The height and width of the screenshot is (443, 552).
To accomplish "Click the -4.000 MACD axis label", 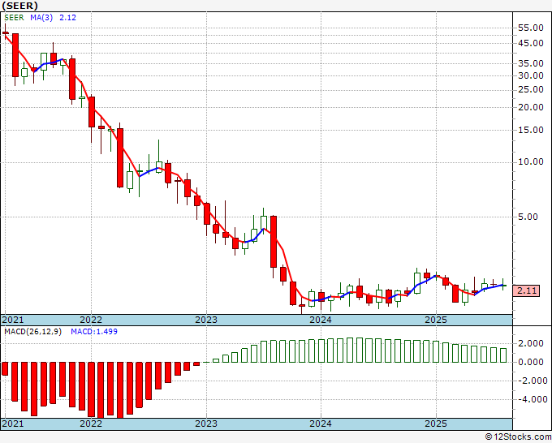I will (x=533, y=399).
